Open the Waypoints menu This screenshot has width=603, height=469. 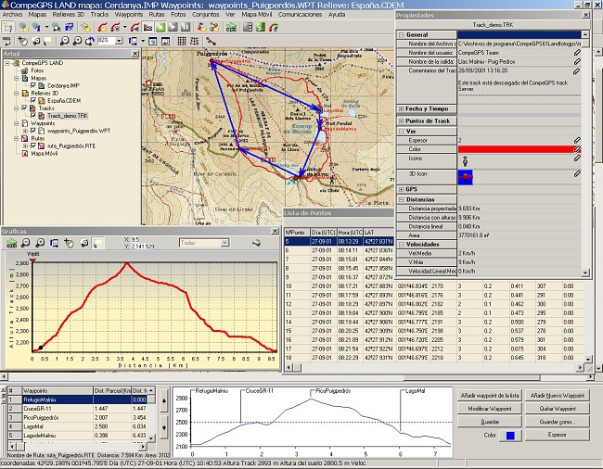(129, 15)
